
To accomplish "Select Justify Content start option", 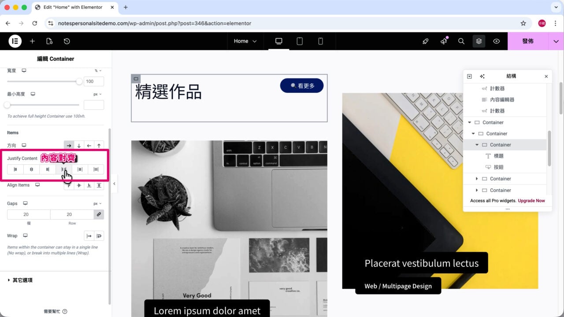I will coord(15,170).
